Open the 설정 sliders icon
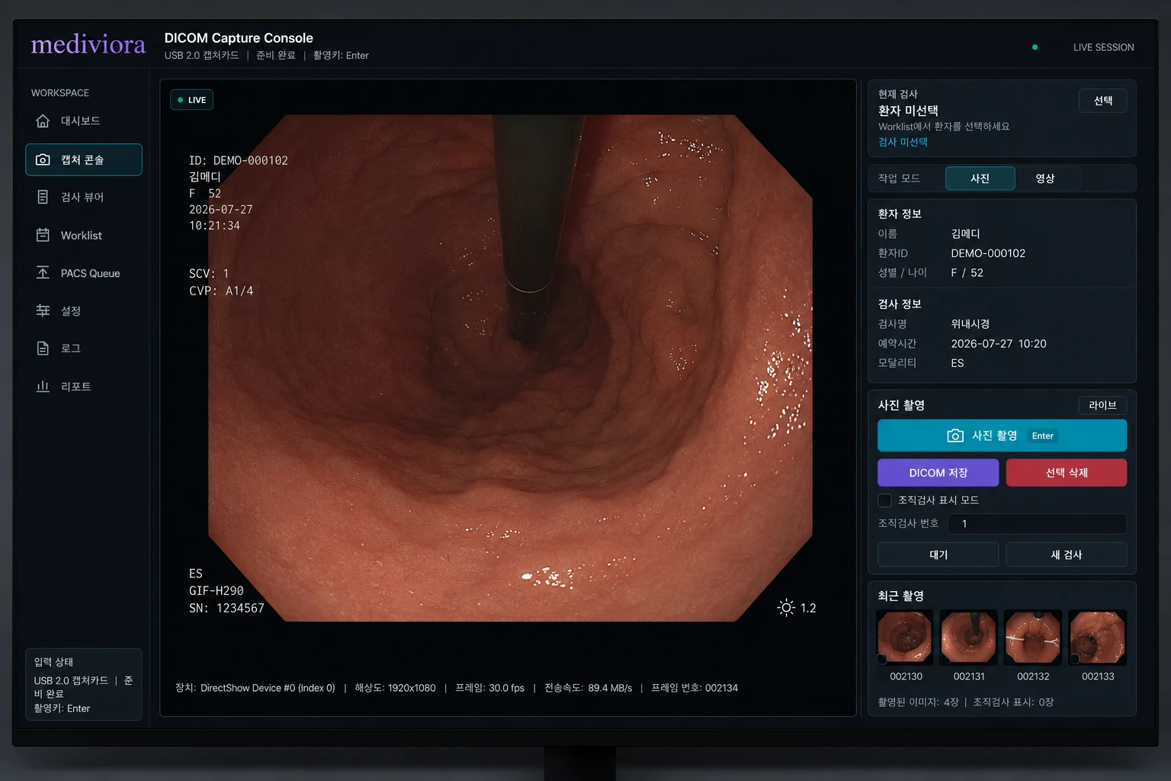This screenshot has width=1171, height=781. coord(43,310)
